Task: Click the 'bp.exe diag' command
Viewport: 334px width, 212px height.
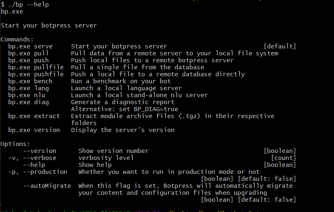Action: tap(28, 102)
